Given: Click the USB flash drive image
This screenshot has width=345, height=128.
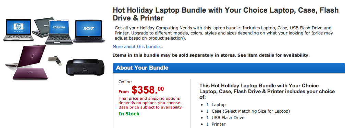Looking at the screenshot, I should tap(56, 60).
